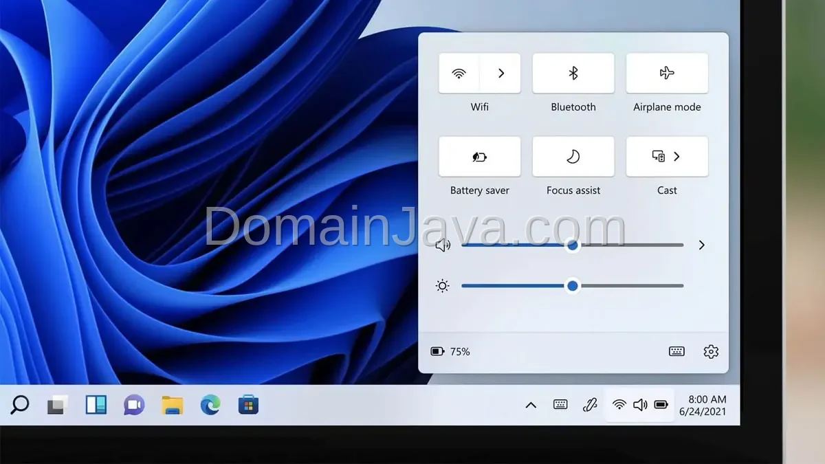Open battery settings from 75% indicator
The image size is (825, 464).
click(450, 351)
